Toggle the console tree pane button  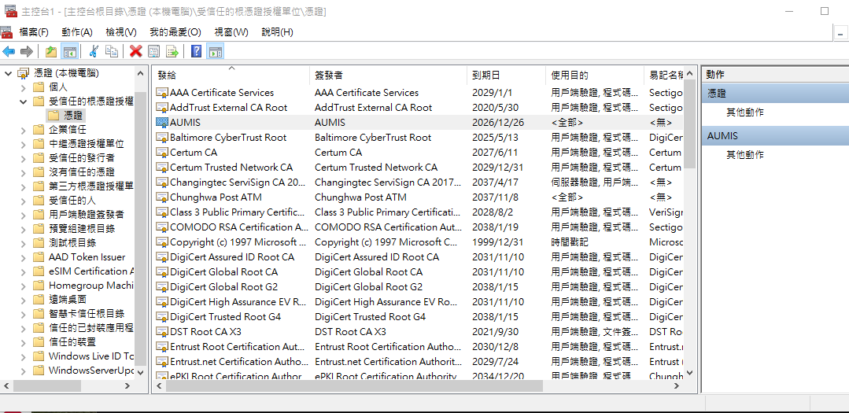[x=68, y=51]
